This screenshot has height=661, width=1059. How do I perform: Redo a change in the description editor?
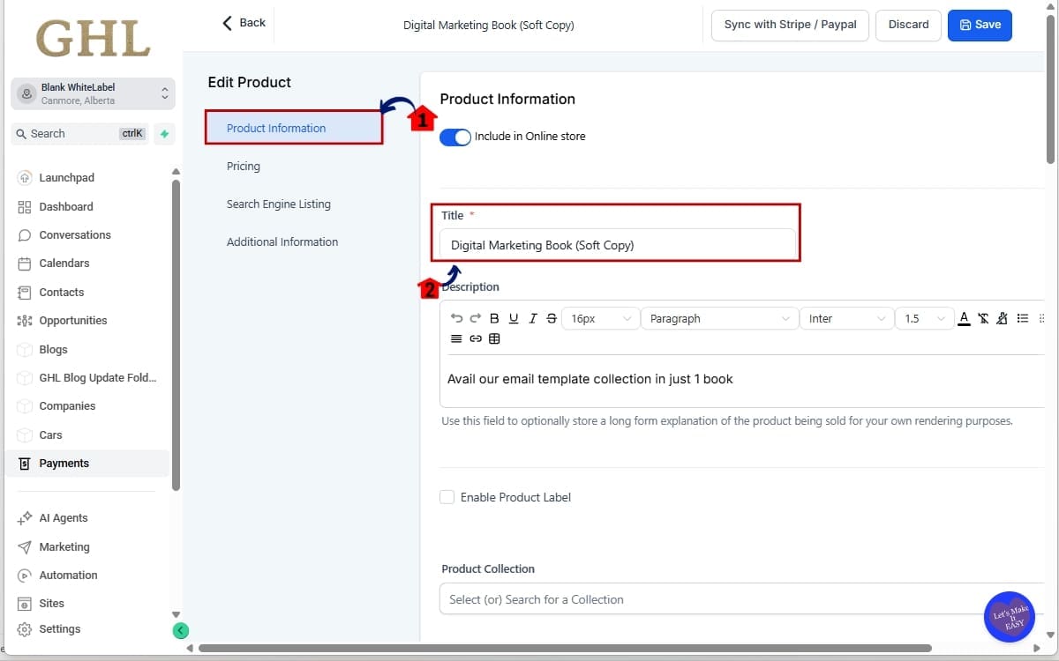pyautogui.click(x=476, y=318)
